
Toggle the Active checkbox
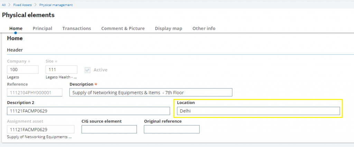pyautogui.click(x=87, y=70)
